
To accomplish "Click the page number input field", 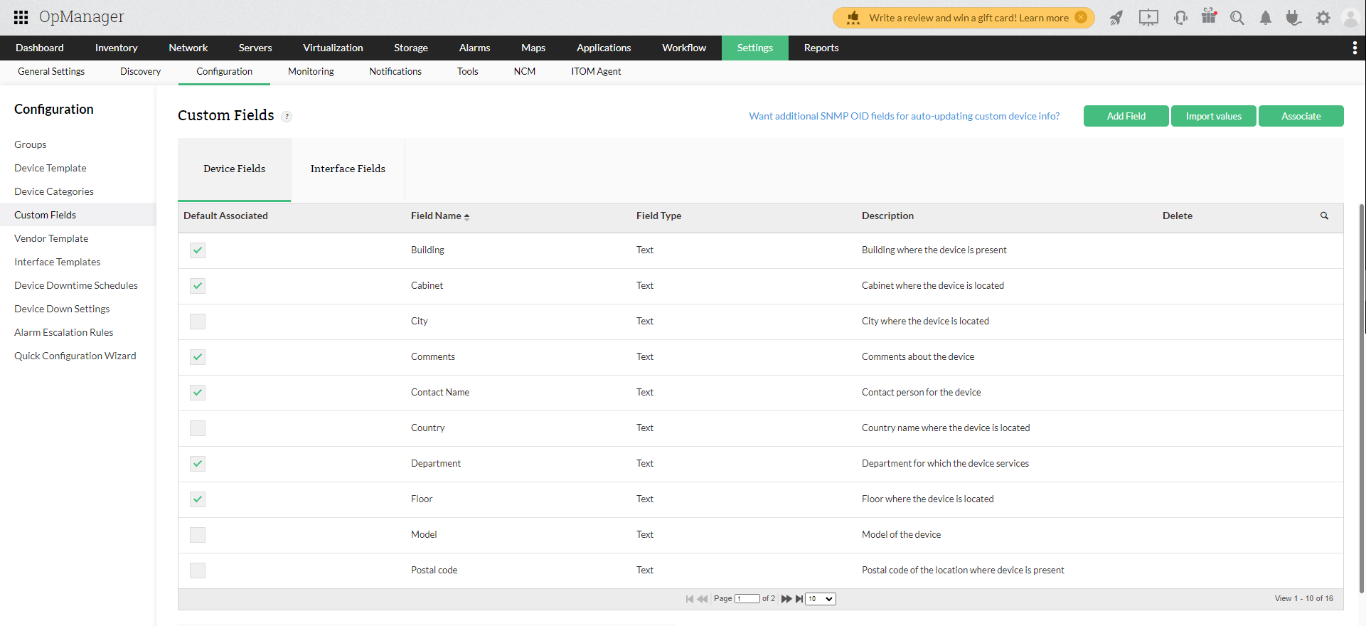I will [747, 599].
